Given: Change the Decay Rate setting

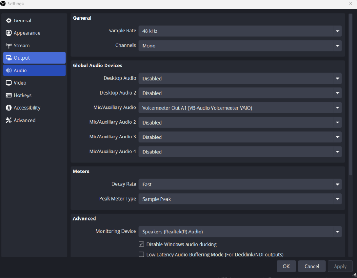Looking at the screenshot, I should [x=337, y=185].
